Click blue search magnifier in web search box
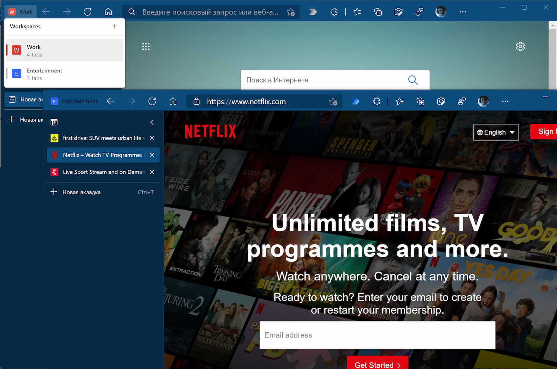This screenshot has width=557, height=369. click(413, 80)
